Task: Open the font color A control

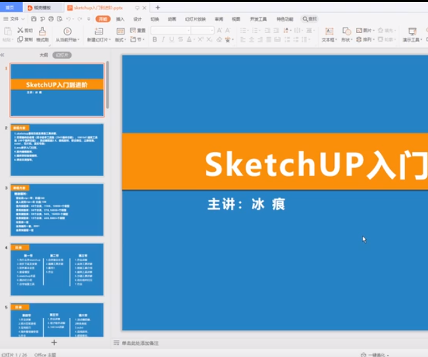Action: 190,40
